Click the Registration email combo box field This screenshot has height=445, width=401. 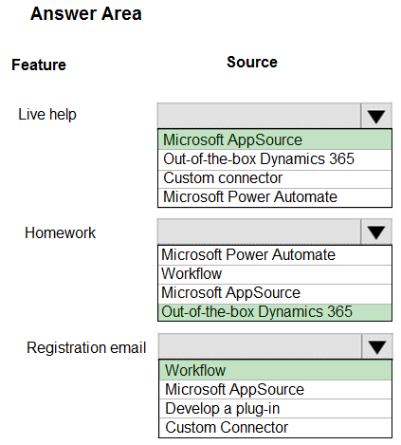pyautogui.click(x=260, y=346)
